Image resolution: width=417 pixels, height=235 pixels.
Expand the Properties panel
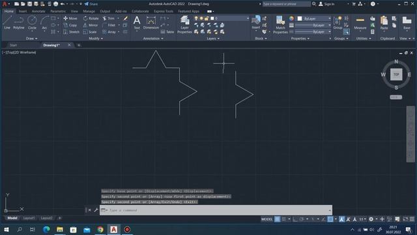[300, 39]
